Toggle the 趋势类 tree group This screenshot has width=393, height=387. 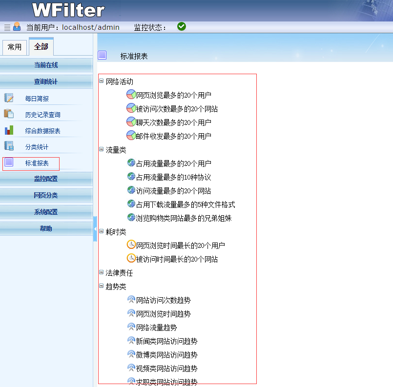[101, 286]
